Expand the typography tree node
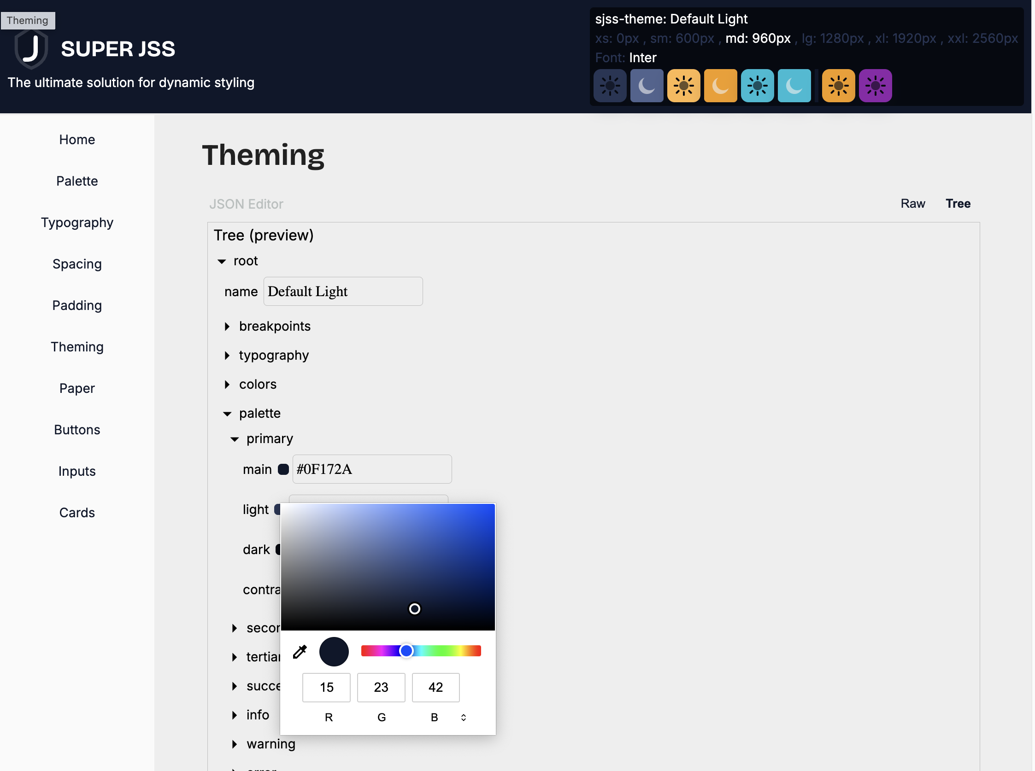This screenshot has width=1035, height=771. (x=227, y=356)
